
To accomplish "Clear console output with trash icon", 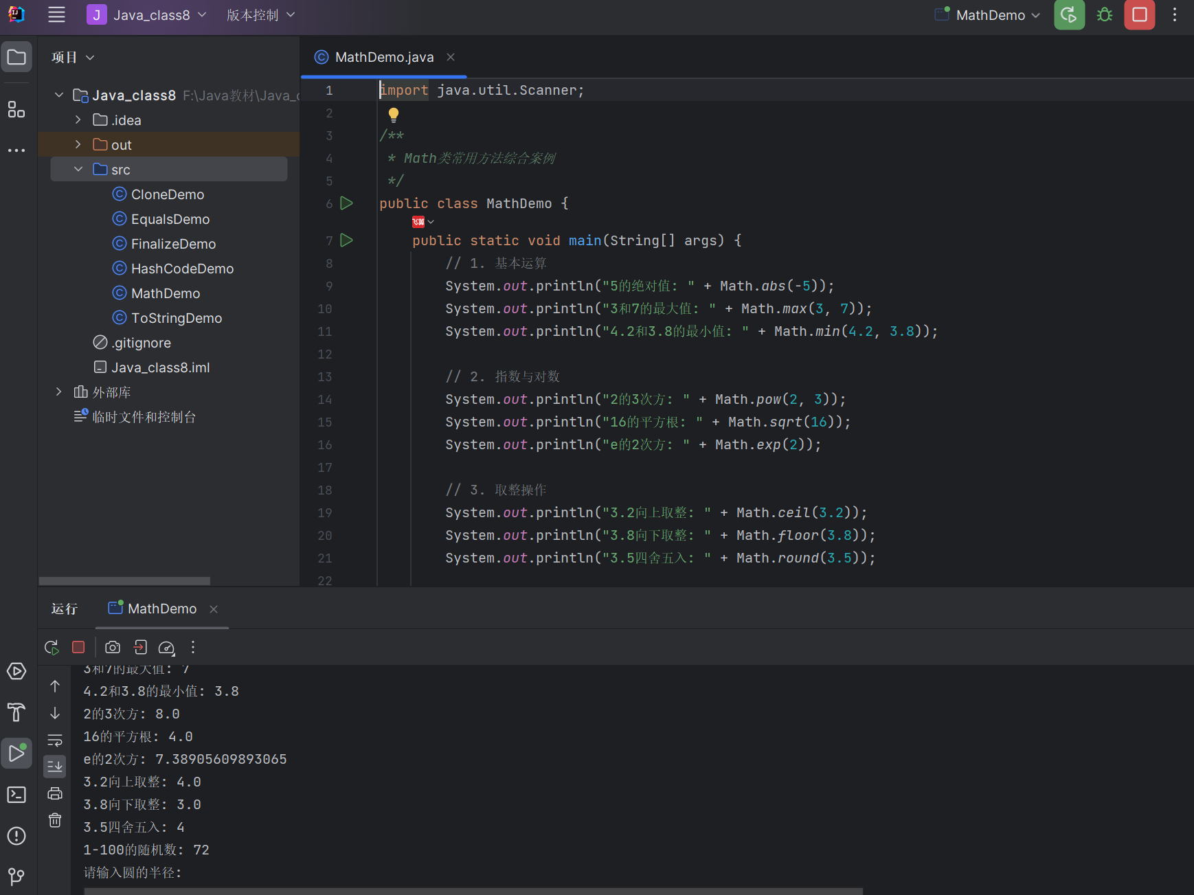I will pos(55,820).
